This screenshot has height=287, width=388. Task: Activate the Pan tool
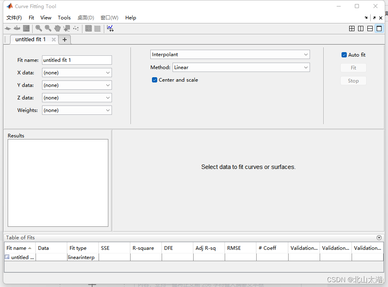coord(57,28)
